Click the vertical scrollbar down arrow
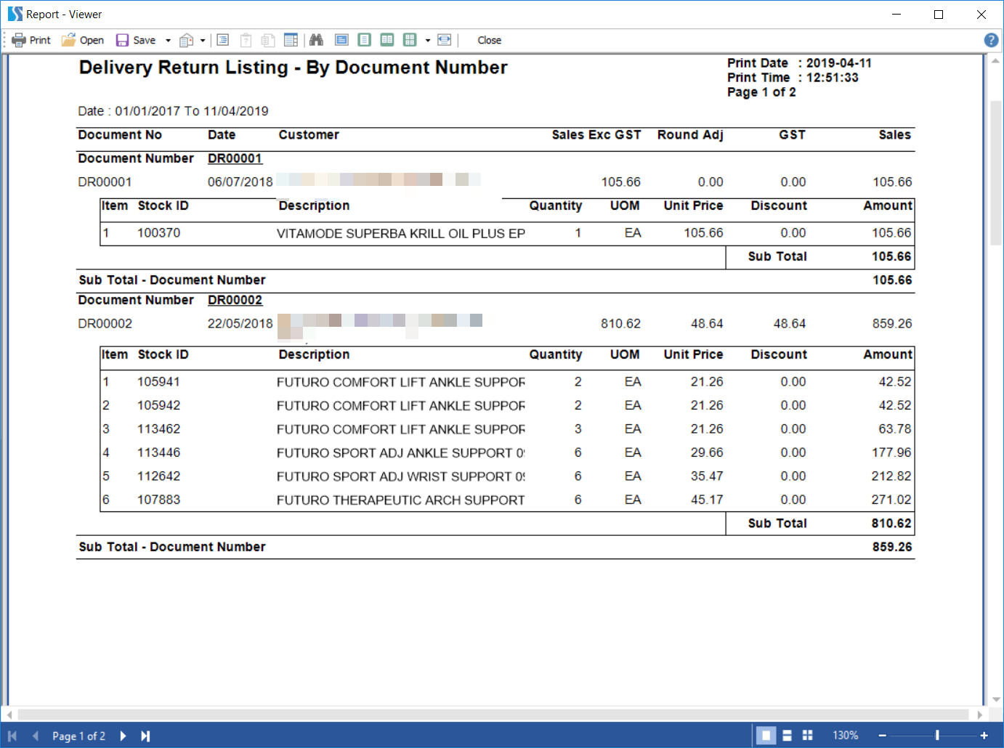Screen dimensions: 1004x748 (x=996, y=699)
